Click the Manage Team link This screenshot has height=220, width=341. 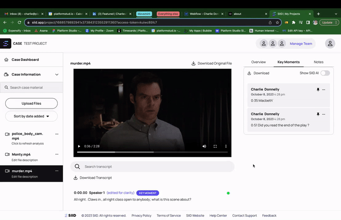pyautogui.click(x=301, y=43)
